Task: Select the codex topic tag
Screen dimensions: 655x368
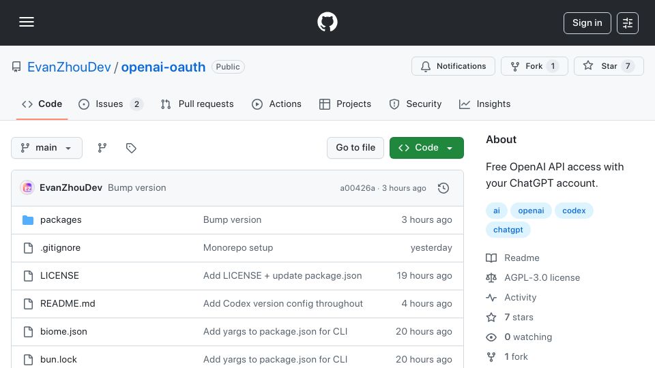Action: coord(574,211)
